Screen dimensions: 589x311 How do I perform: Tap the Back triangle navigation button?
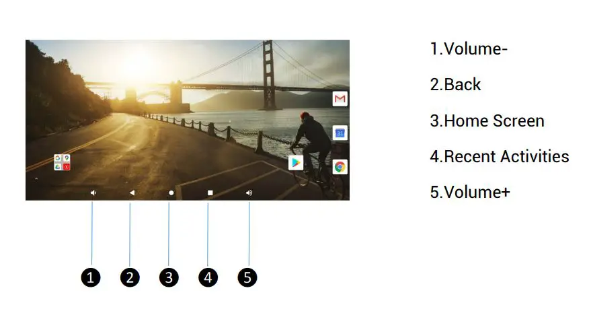pyautogui.click(x=132, y=193)
